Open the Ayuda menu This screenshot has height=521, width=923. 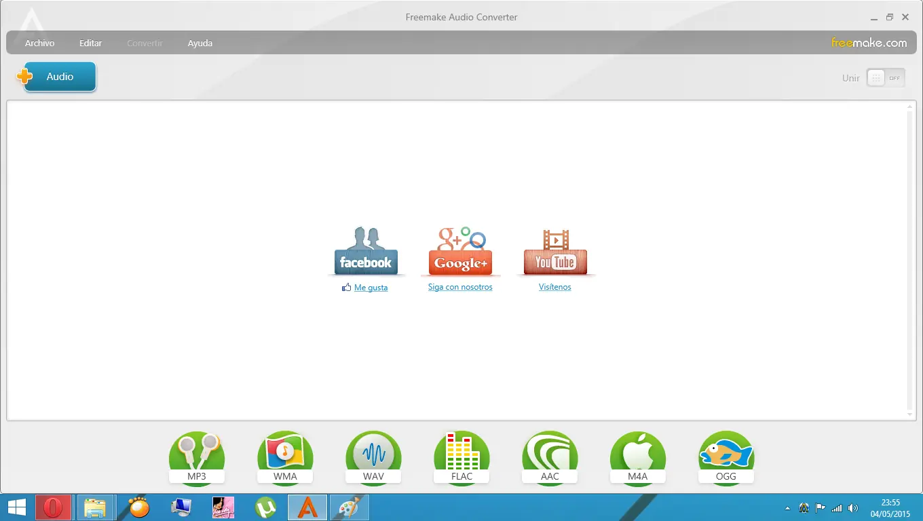(x=200, y=43)
